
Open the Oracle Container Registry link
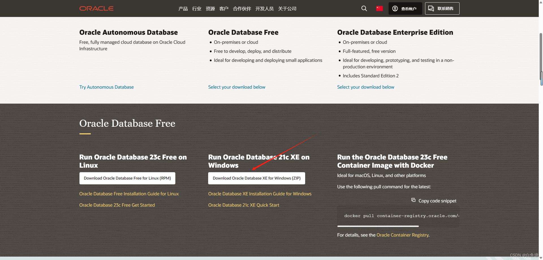point(402,235)
